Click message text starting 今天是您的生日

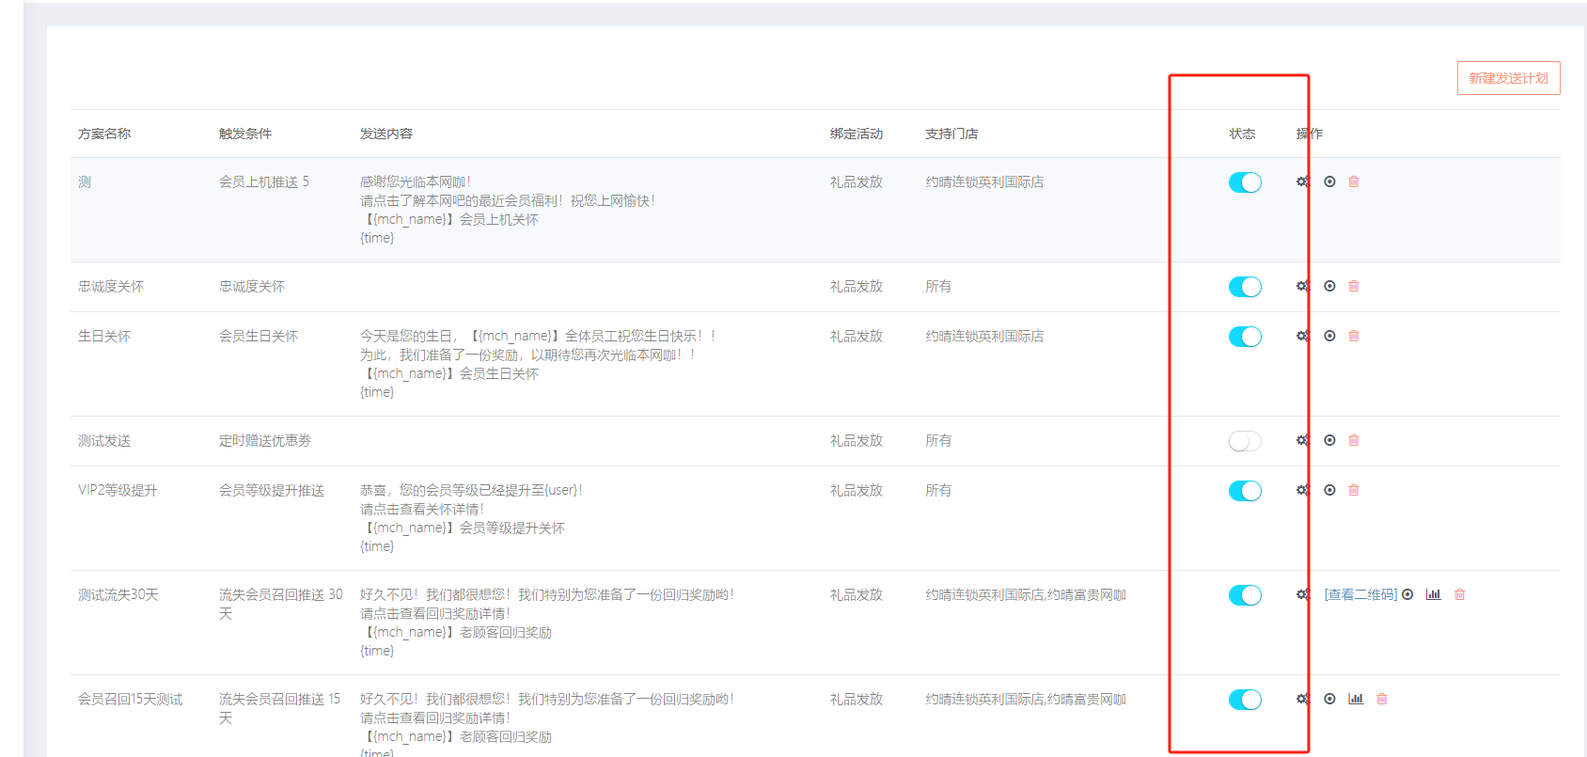[539, 364]
